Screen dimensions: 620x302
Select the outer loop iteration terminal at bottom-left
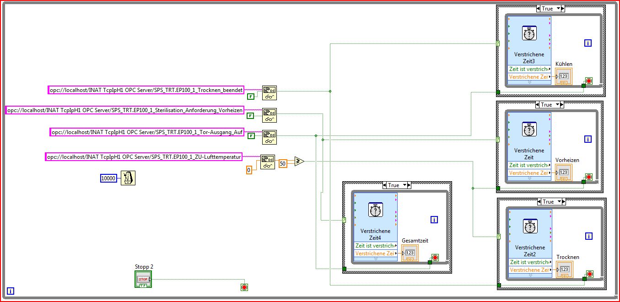click(x=11, y=291)
